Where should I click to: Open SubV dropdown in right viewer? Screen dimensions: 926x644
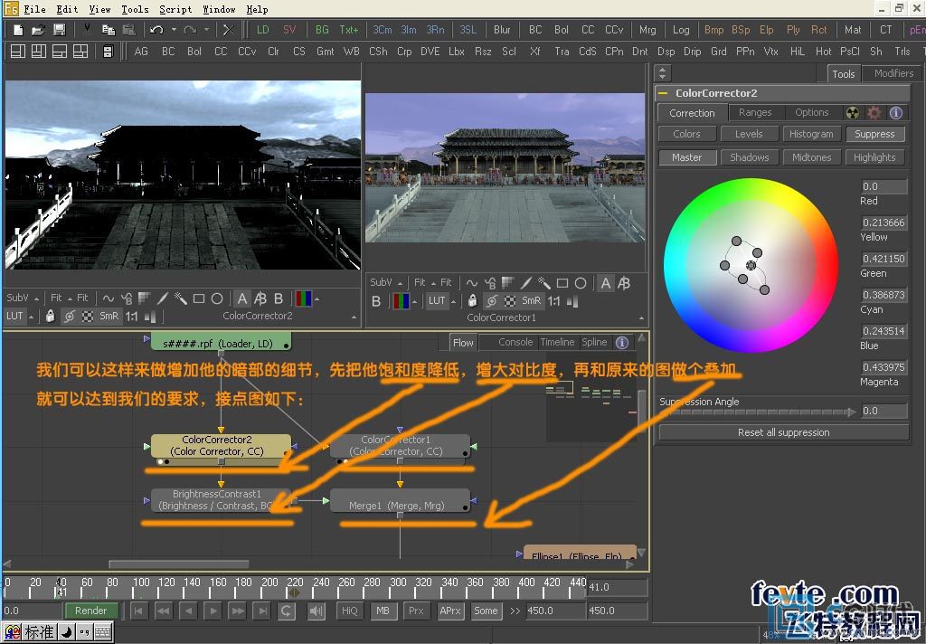pos(385,283)
